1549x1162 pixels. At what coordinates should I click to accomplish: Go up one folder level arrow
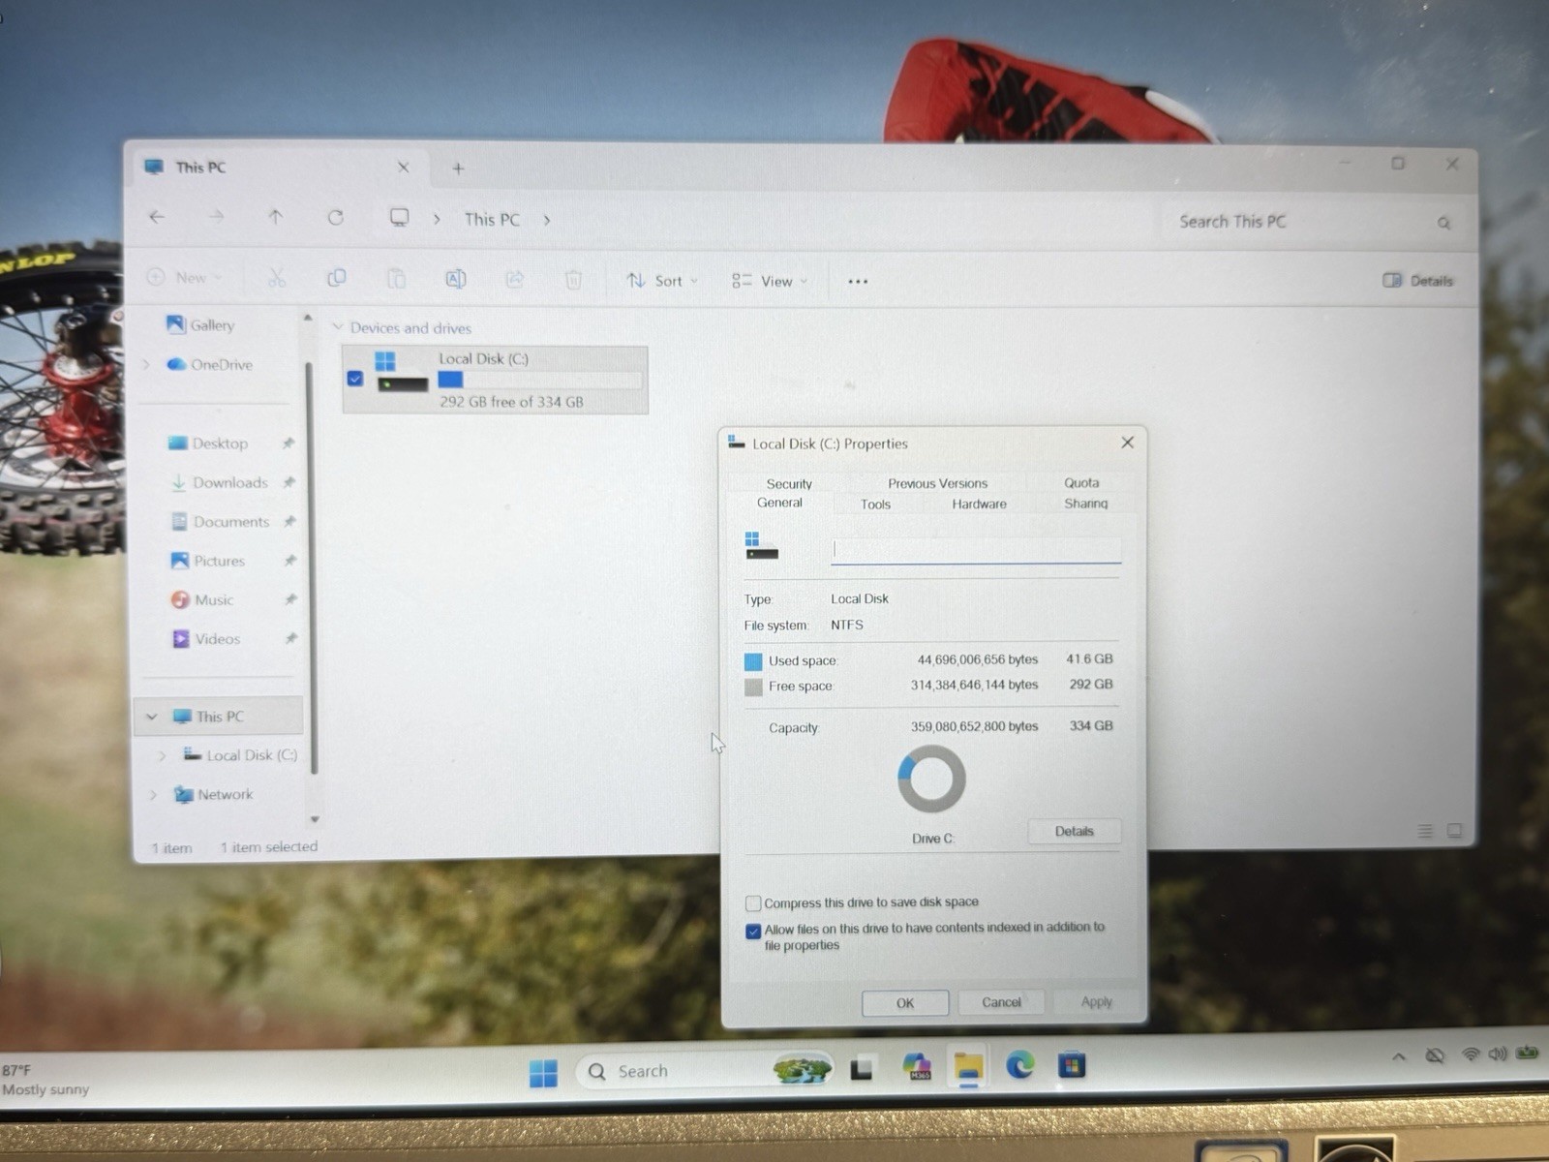(276, 217)
